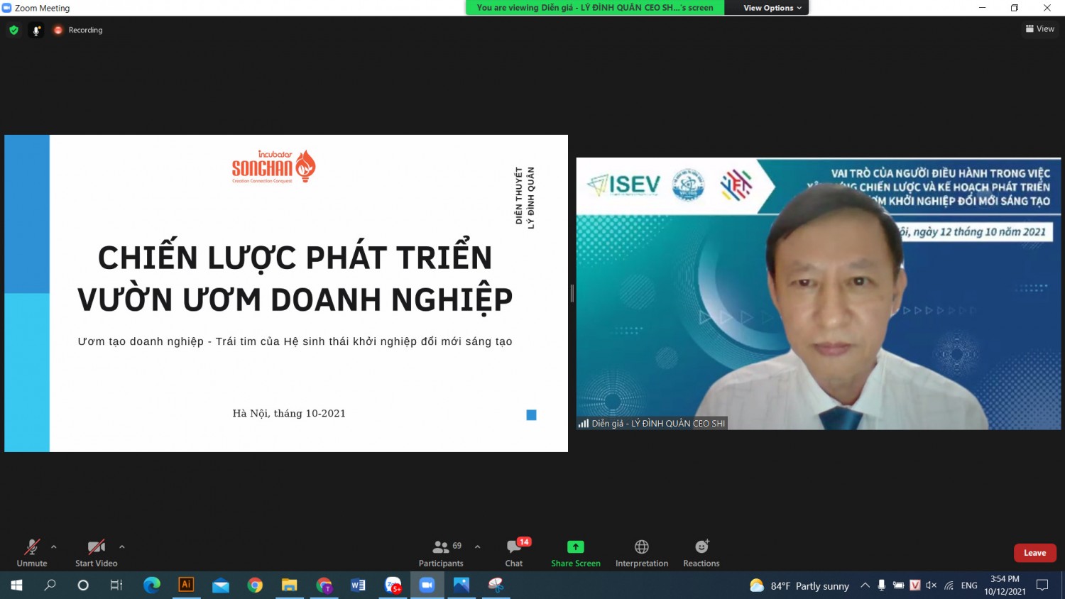This screenshot has width=1065, height=599.
Task: Click the Recording indicator
Action: [x=78, y=30]
